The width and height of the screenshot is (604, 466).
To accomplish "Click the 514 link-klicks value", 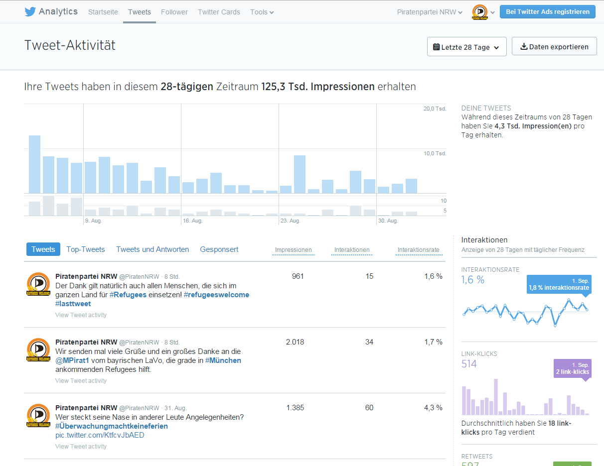I will point(469,364).
